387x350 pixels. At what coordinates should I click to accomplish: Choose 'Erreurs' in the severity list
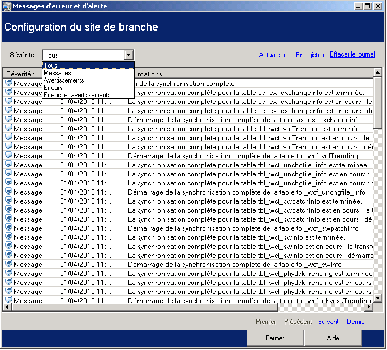tap(89, 88)
